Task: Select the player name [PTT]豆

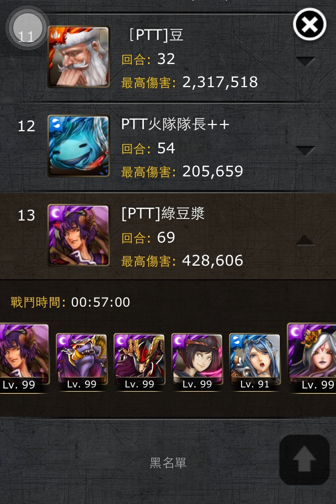Action: click(x=156, y=35)
